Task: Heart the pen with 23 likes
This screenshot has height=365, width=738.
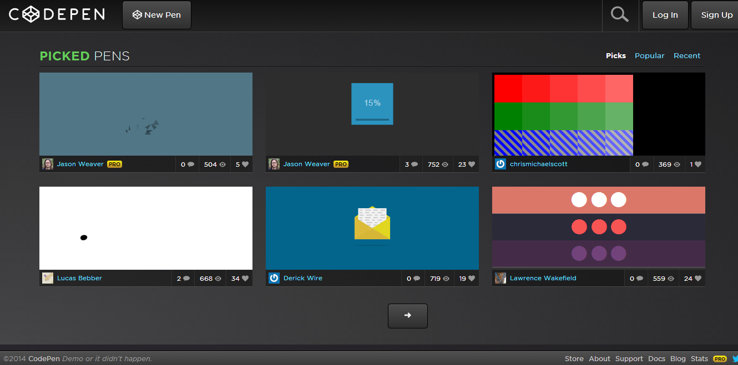Action: pyautogui.click(x=467, y=164)
